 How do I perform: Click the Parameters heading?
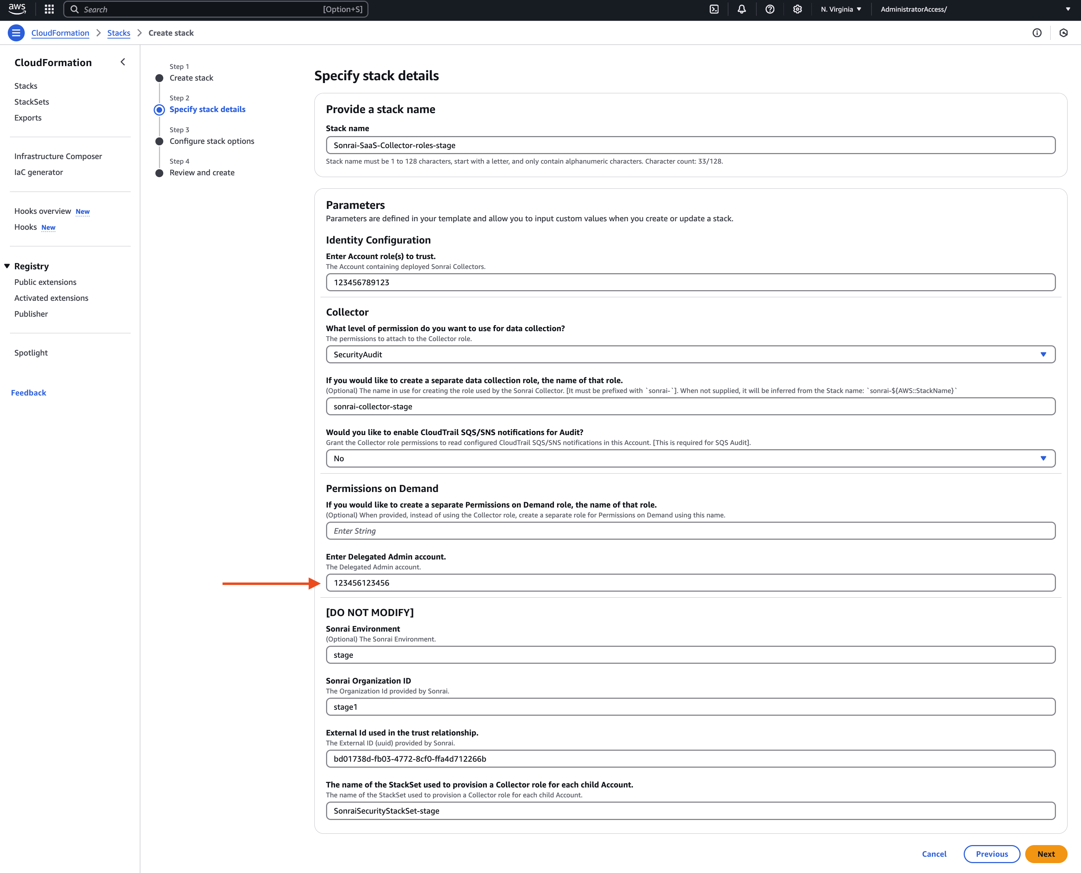(x=355, y=205)
